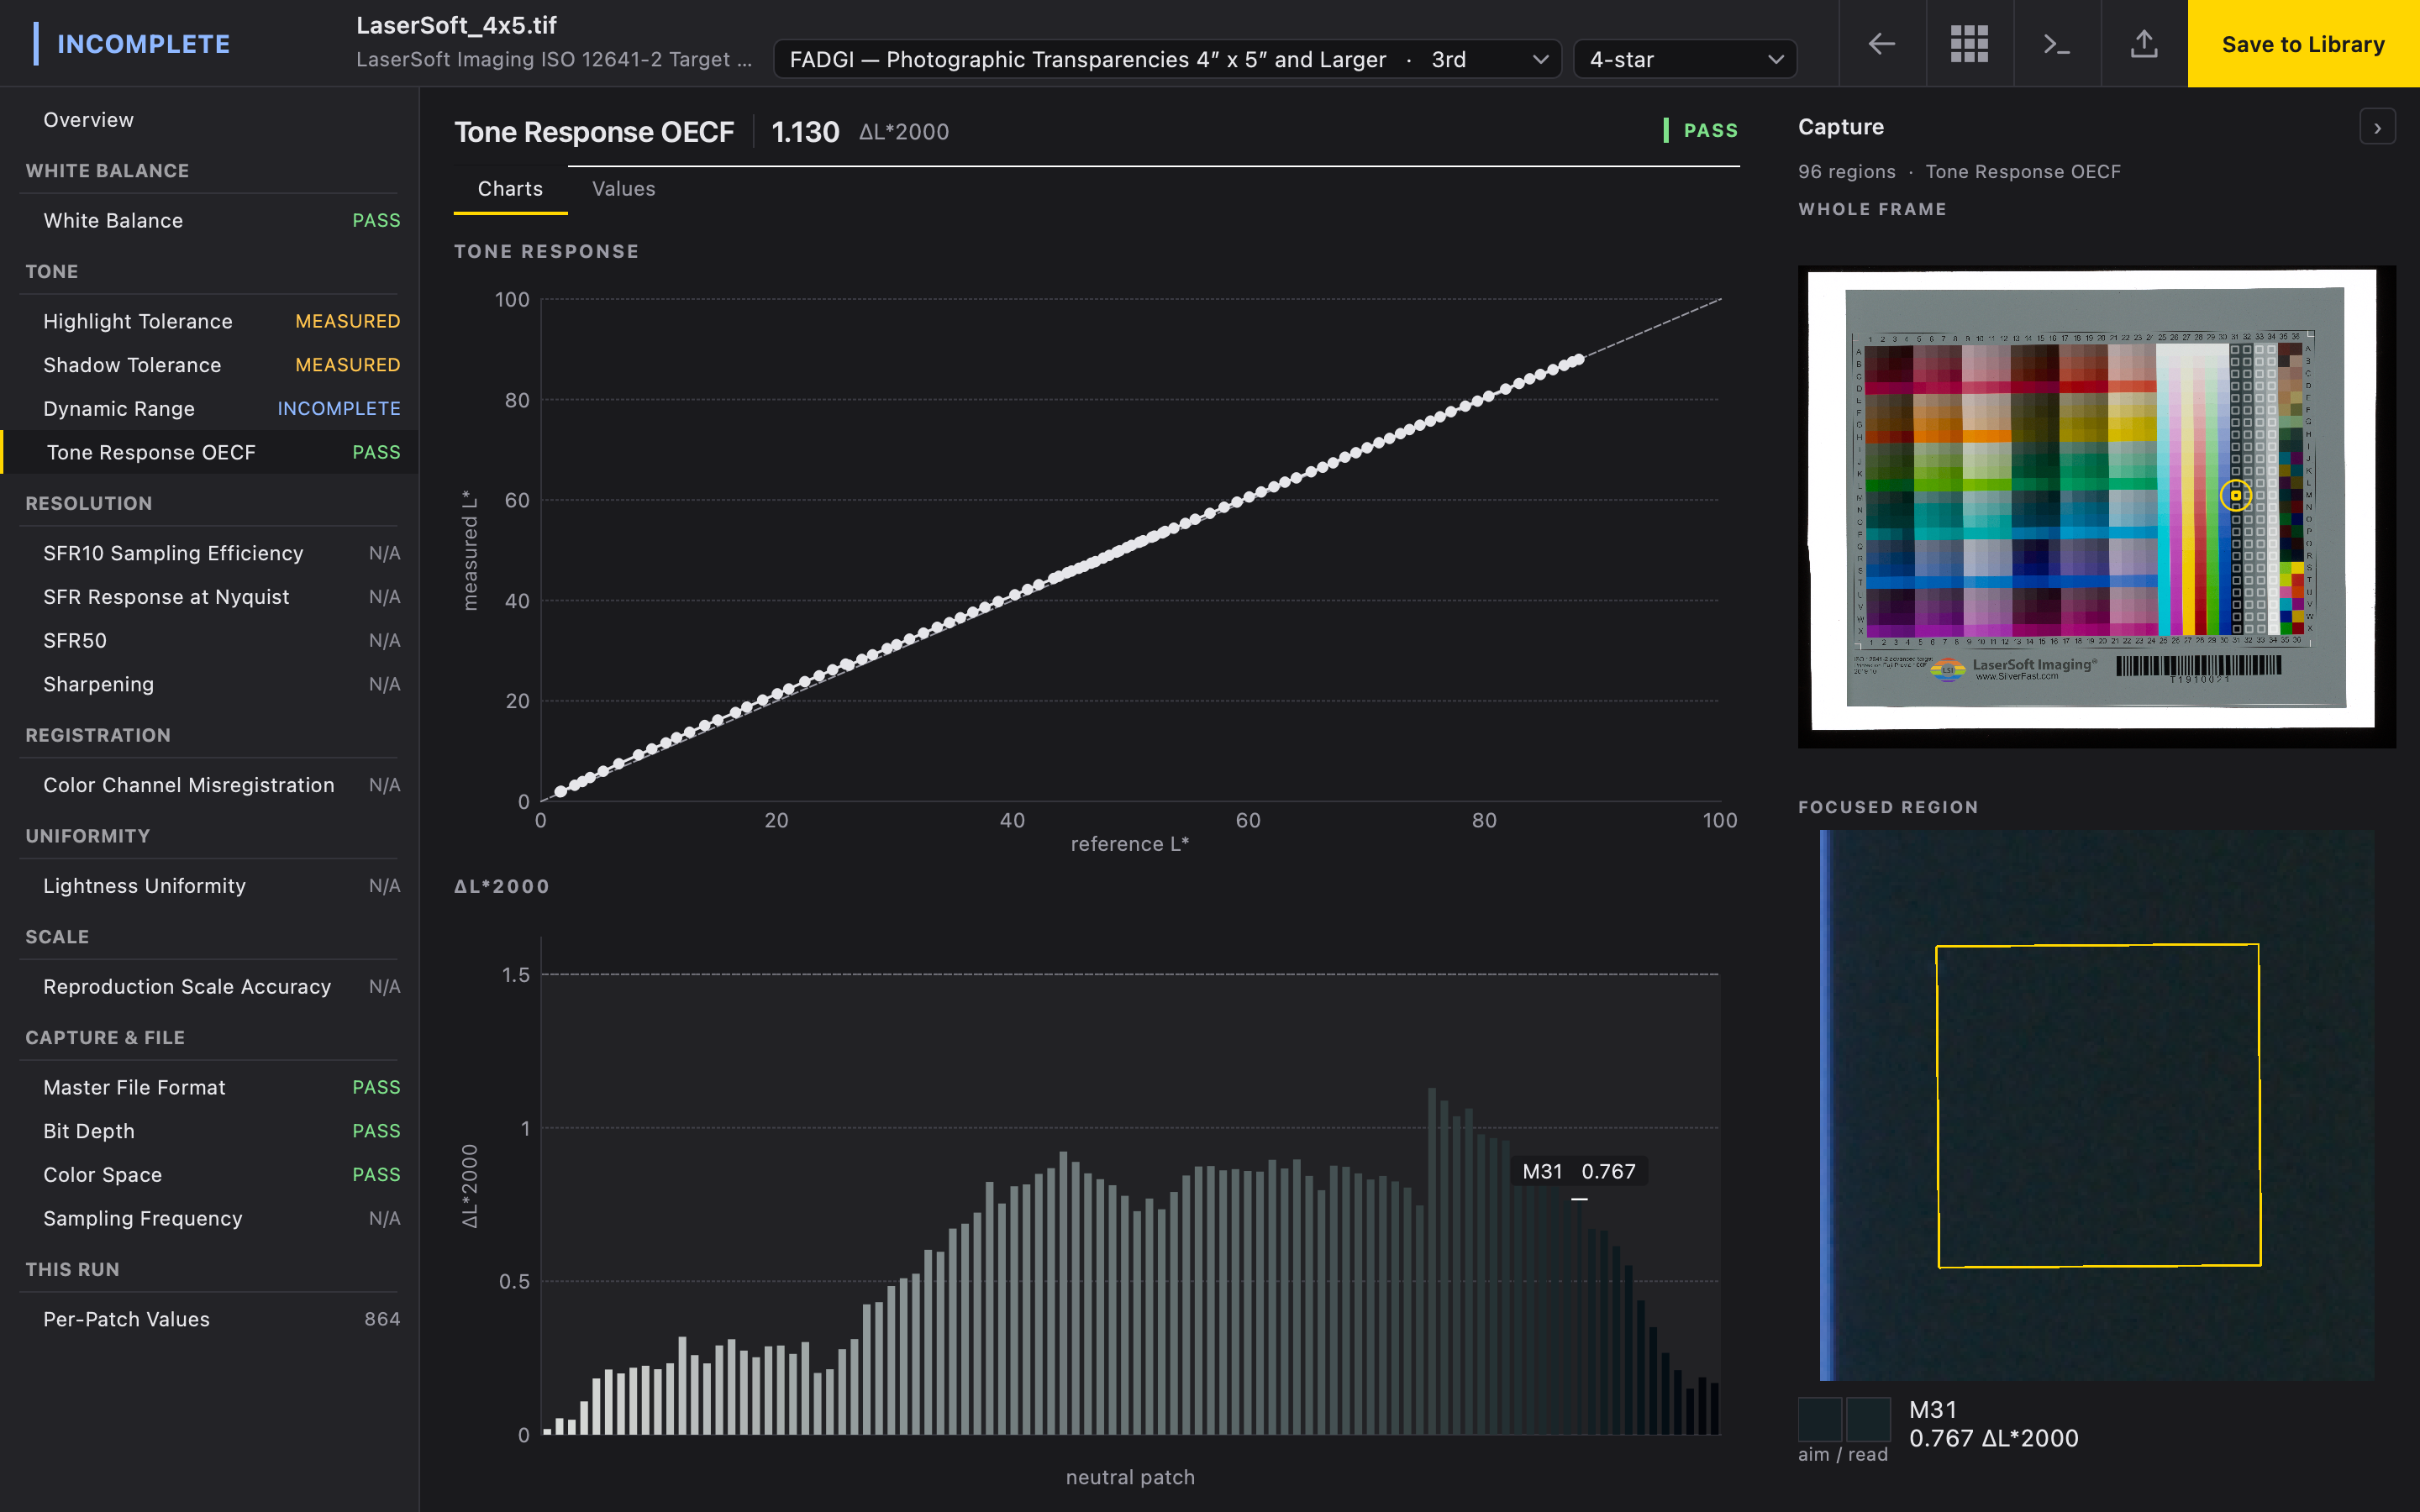Save to Library
This screenshot has height=1512, width=2420.
pyautogui.click(x=2303, y=44)
